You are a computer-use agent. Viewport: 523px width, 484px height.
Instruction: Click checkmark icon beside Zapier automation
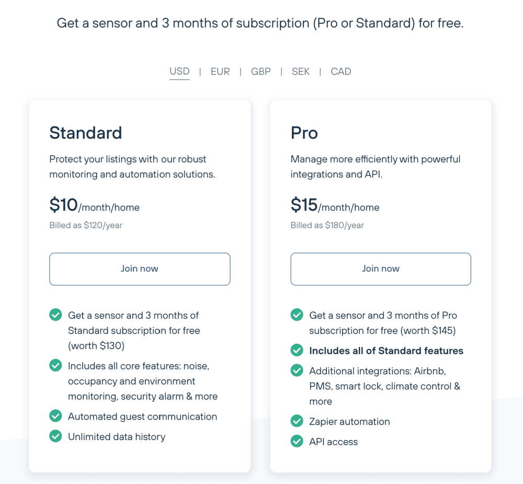[297, 421]
